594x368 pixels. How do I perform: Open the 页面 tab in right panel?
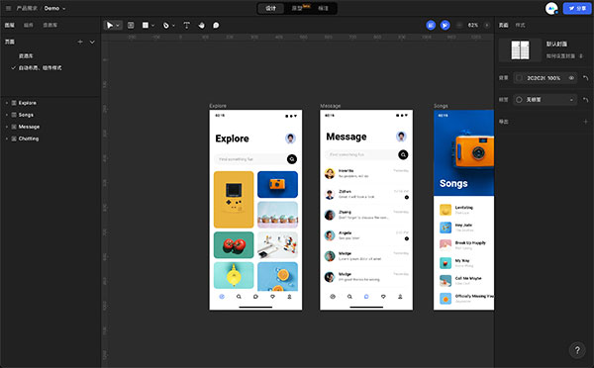click(504, 25)
